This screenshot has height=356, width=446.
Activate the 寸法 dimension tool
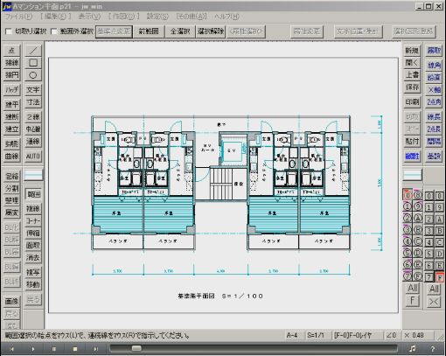point(33,102)
